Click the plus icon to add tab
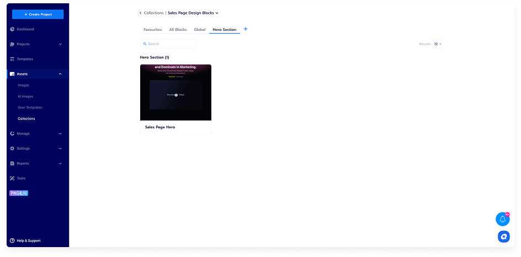521x257 pixels. tap(246, 29)
